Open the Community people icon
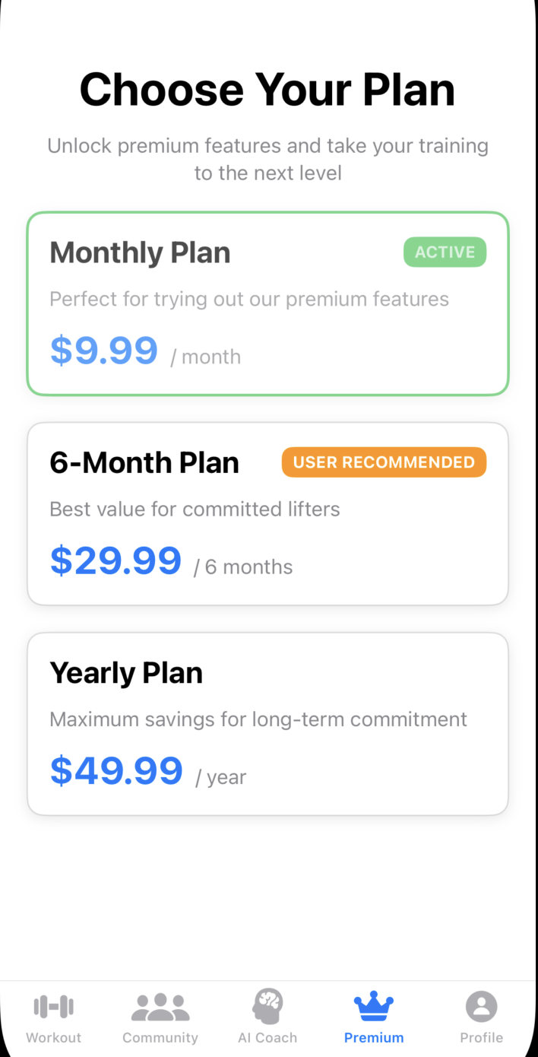 click(160, 1007)
